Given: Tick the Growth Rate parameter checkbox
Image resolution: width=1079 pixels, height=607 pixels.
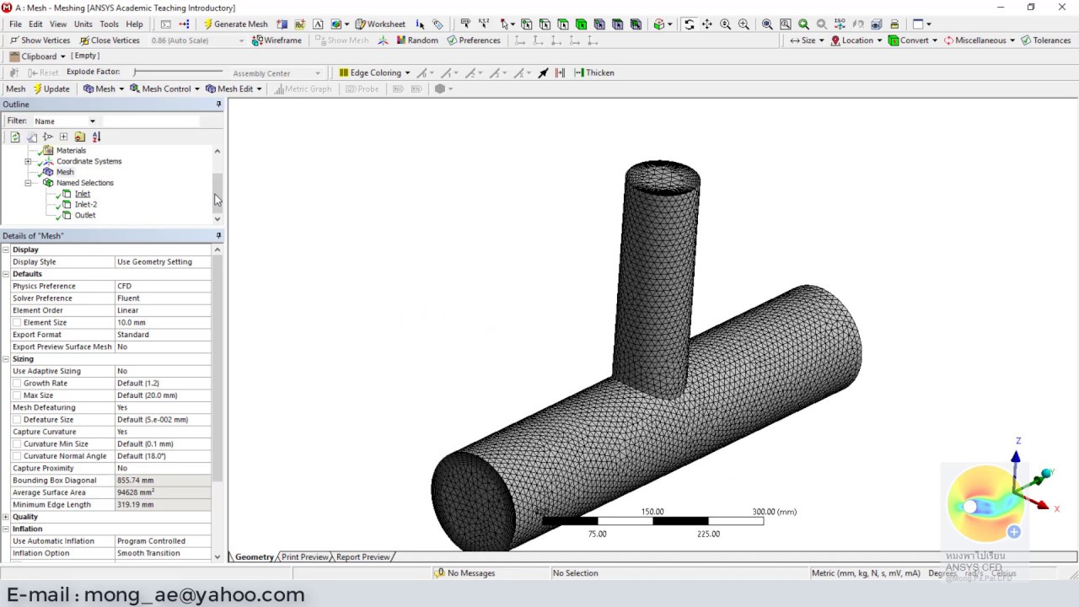Looking at the screenshot, I should (x=17, y=384).
